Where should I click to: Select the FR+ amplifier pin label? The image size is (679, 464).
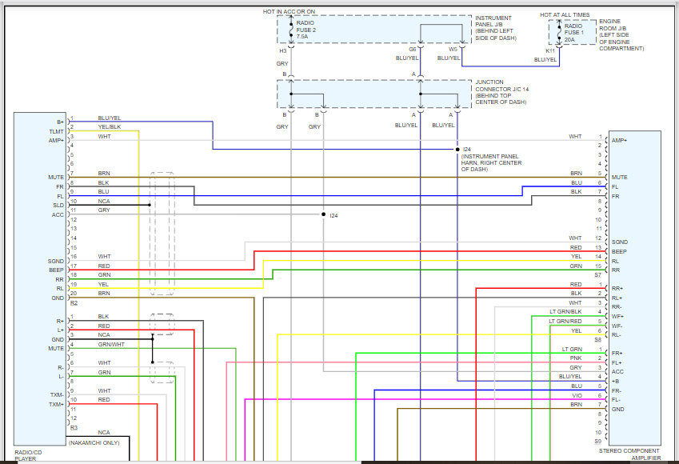(x=617, y=354)
